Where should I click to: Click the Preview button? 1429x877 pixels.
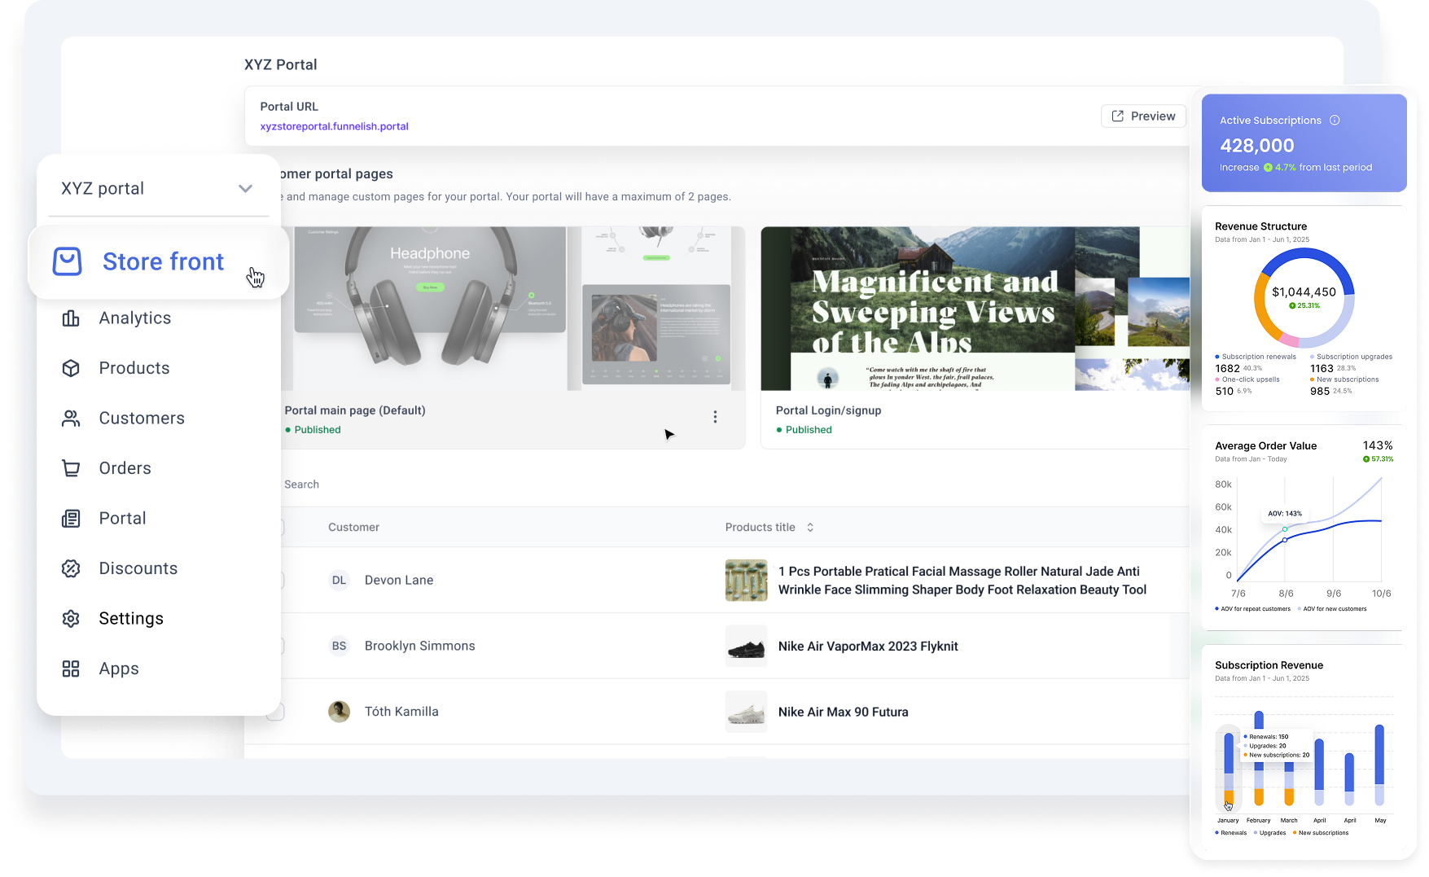point(1143,116)
